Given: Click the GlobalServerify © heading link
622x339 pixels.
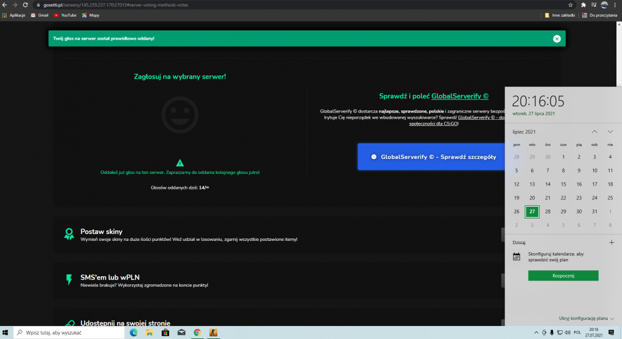Looking at the screenshot, I should point(460,96).
